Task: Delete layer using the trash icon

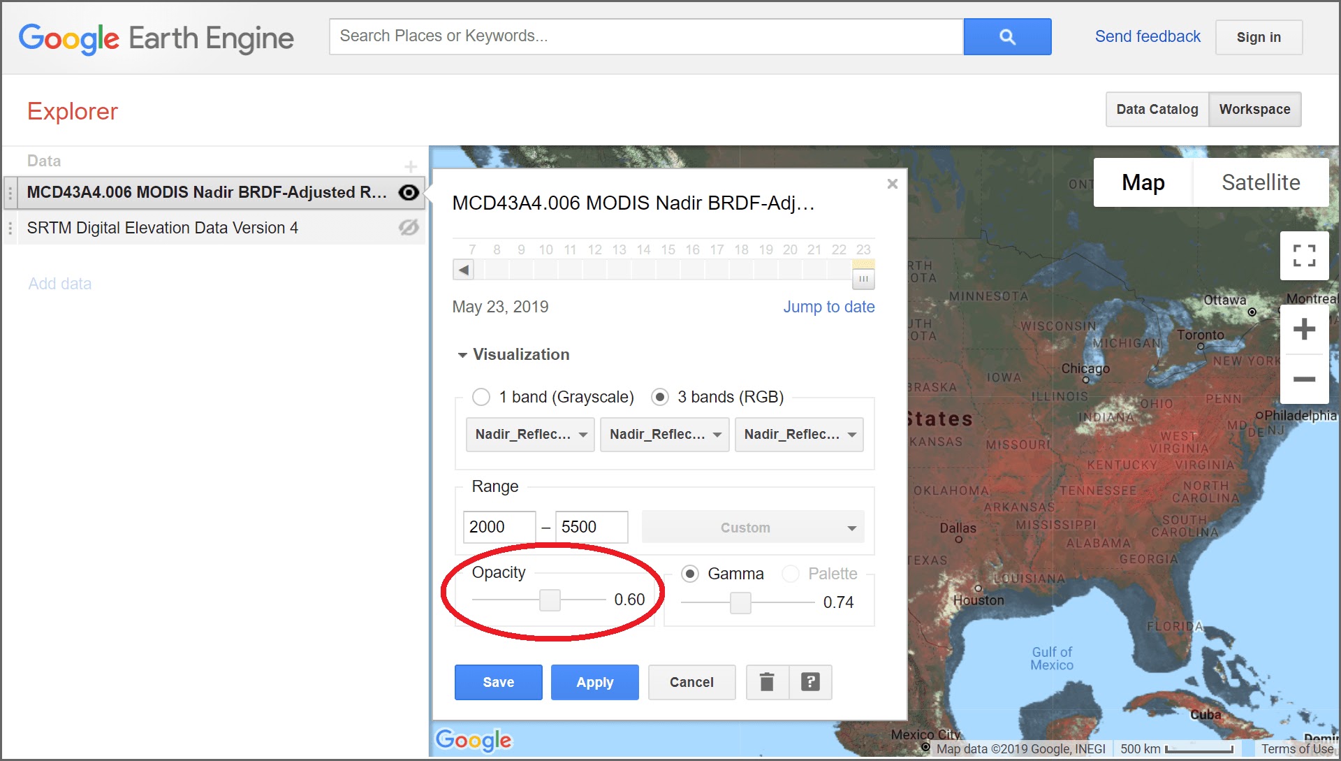Action: coord(767,682)
